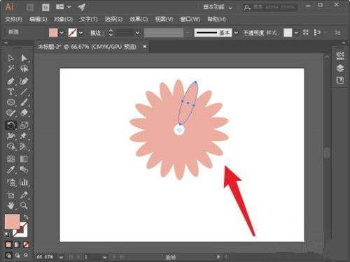Select the Blend tool

click(x=24, y=170)
